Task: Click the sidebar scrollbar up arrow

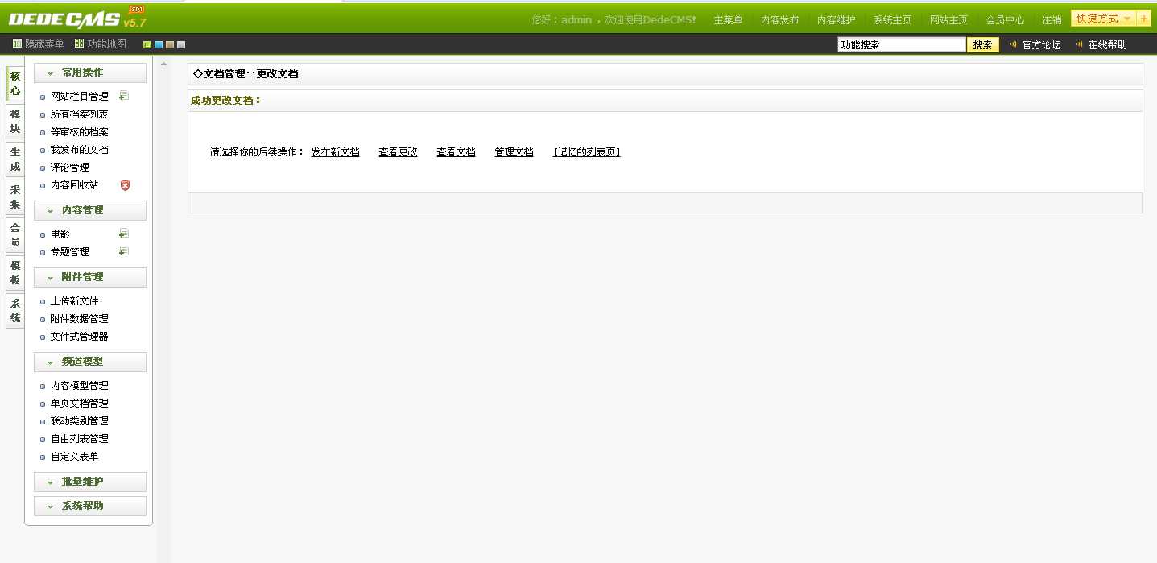Action: 164,64
